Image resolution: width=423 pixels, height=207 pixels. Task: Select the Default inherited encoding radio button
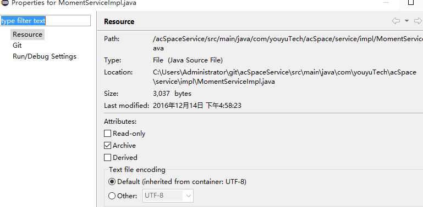click(x=112, y=182)
